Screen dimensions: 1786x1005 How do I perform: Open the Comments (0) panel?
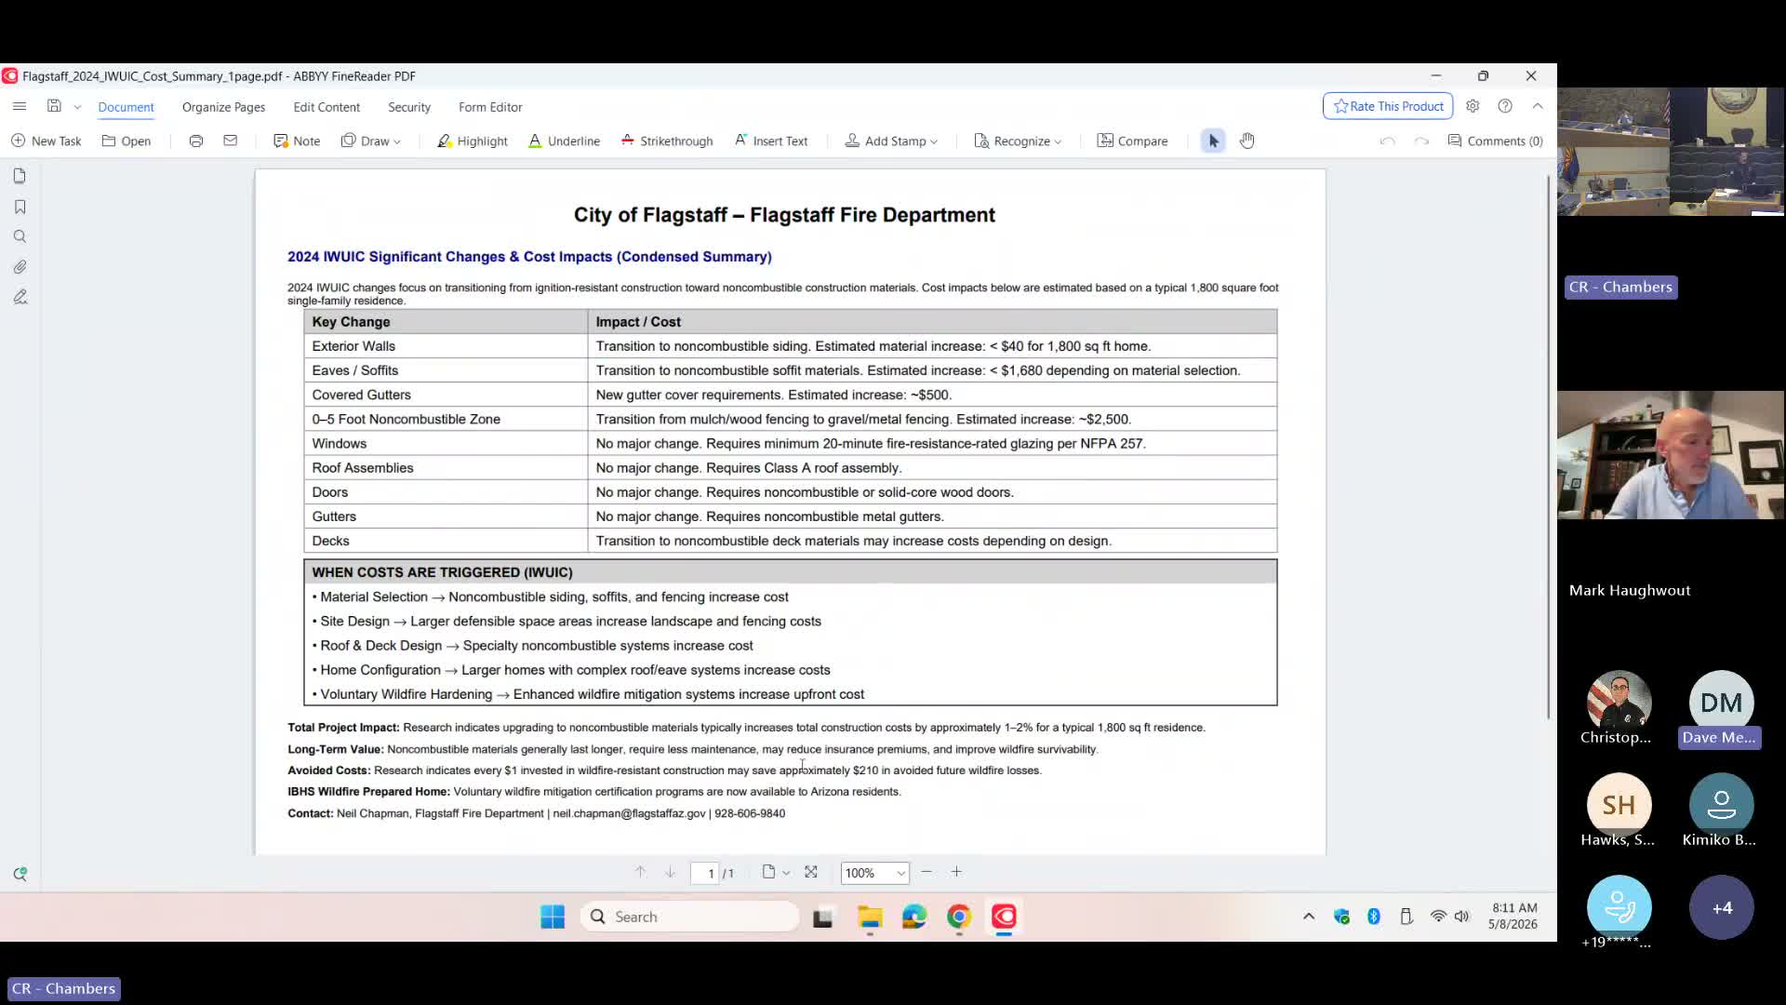(1495, 141)
